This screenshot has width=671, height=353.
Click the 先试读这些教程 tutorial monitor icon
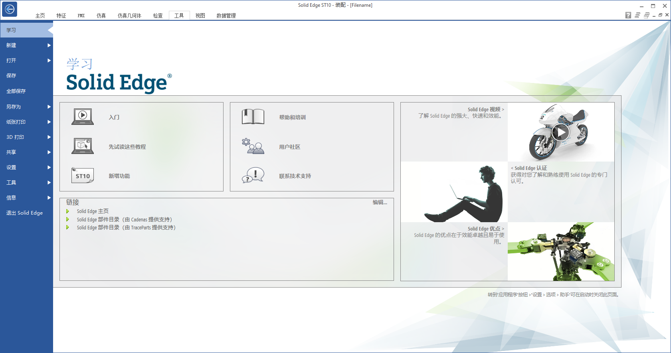point(83,146)
